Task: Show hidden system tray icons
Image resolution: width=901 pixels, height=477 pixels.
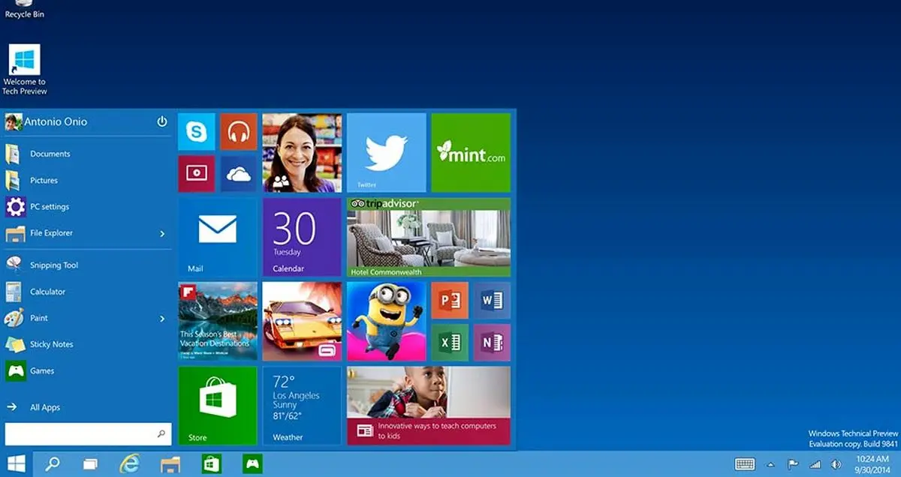Action: (770, 464)
